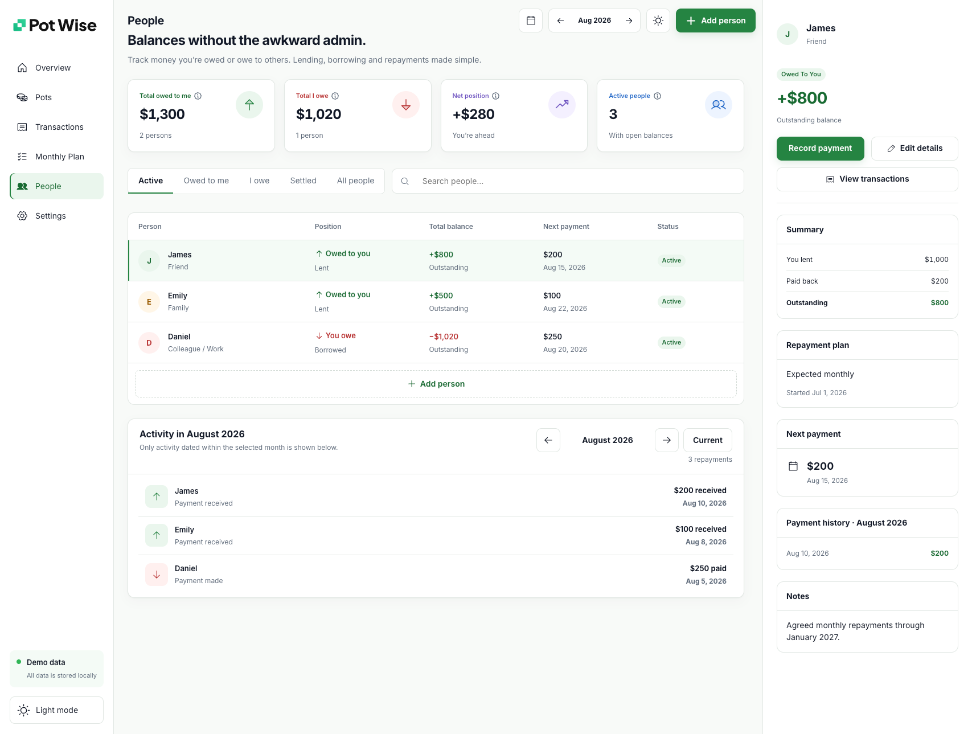Open Pots in the sidebar
Screen dimensions: 972x734
tap(56, 97)
